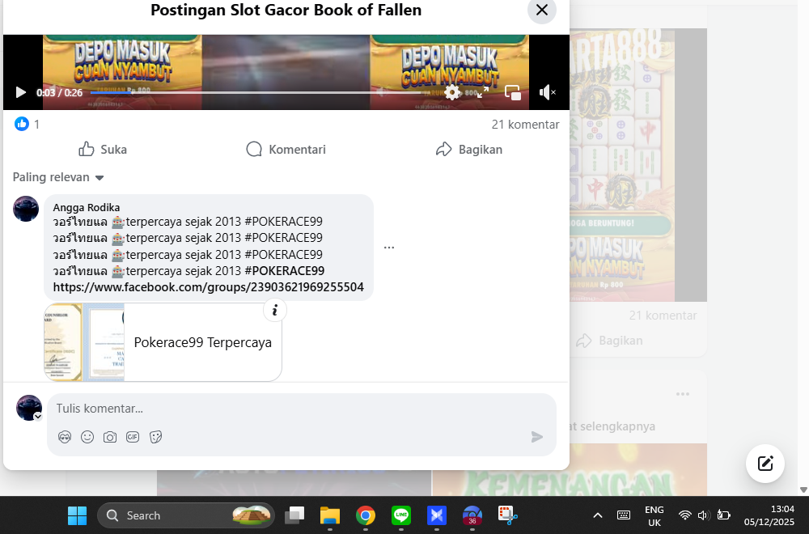Click the link preview info icon

click(x=275, y=310)
